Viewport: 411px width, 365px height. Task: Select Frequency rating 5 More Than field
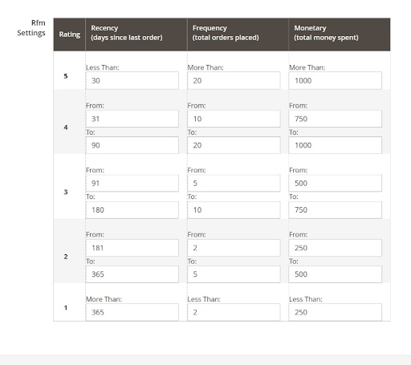234,80
